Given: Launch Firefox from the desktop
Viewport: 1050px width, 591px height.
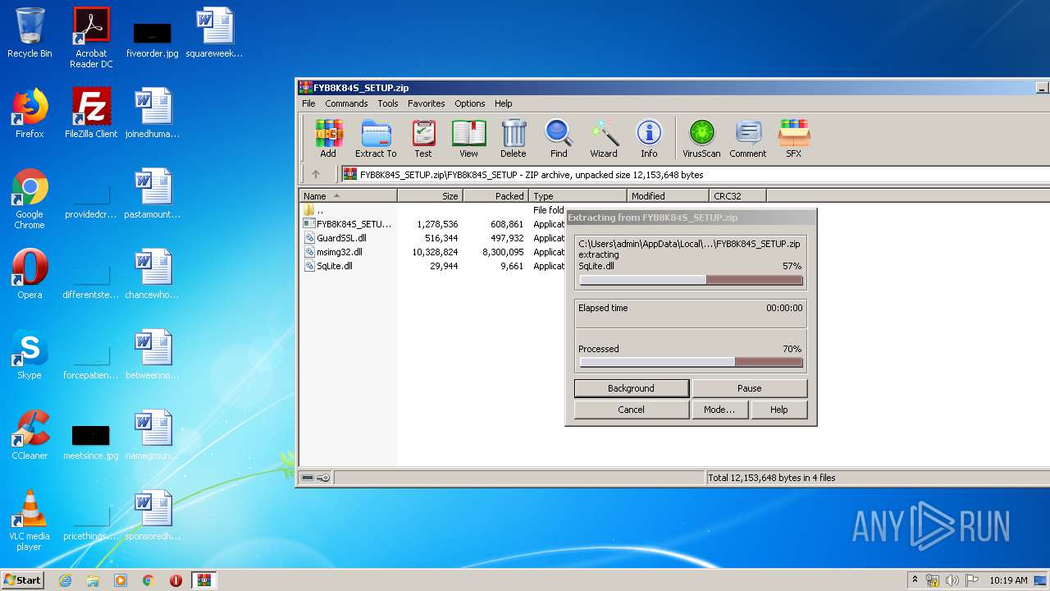Looking at the screenshot, I should click(x=30, y=113).
